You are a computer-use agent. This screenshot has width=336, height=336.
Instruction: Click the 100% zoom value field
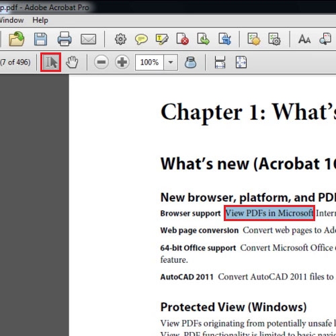click(x=149, y=62)
